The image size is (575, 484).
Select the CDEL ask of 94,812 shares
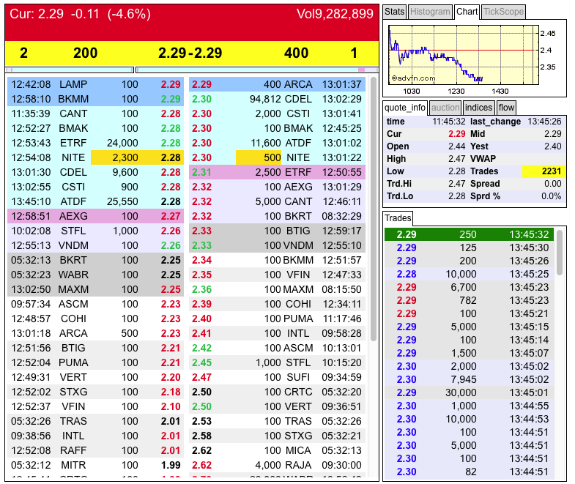(277, 99)
